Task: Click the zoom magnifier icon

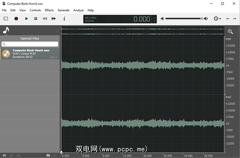Action: (230, 32)
